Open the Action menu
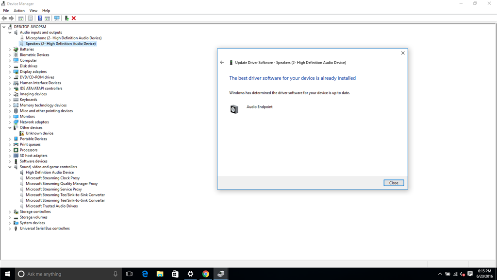Image resolution: width=497 pixels, height=280 pixels. coord(19,11)
